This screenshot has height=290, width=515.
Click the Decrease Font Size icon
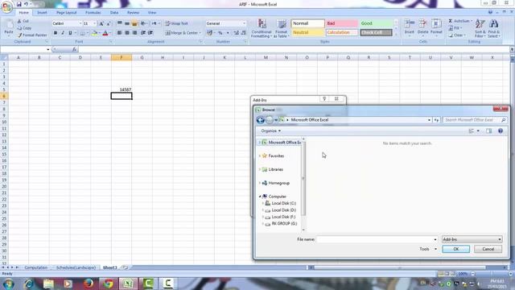click(x=109, y=23)
